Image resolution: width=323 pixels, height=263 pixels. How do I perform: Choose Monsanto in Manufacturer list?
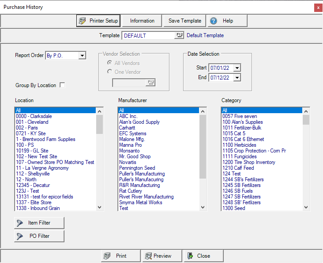click(x=129, y=151)
